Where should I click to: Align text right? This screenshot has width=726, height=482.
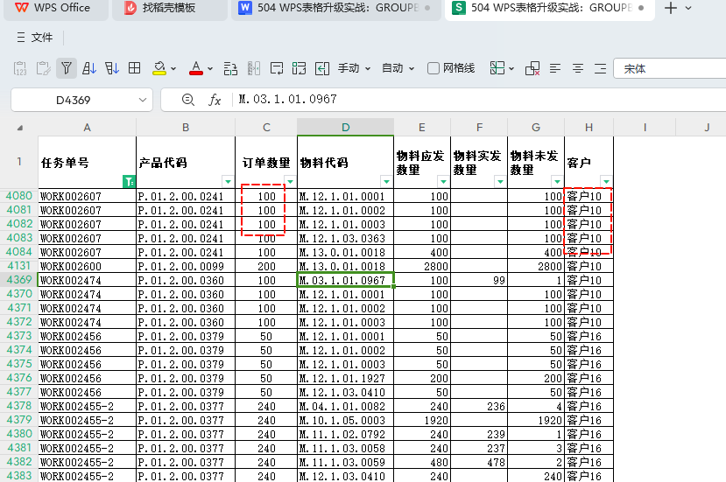click(601, 69)
